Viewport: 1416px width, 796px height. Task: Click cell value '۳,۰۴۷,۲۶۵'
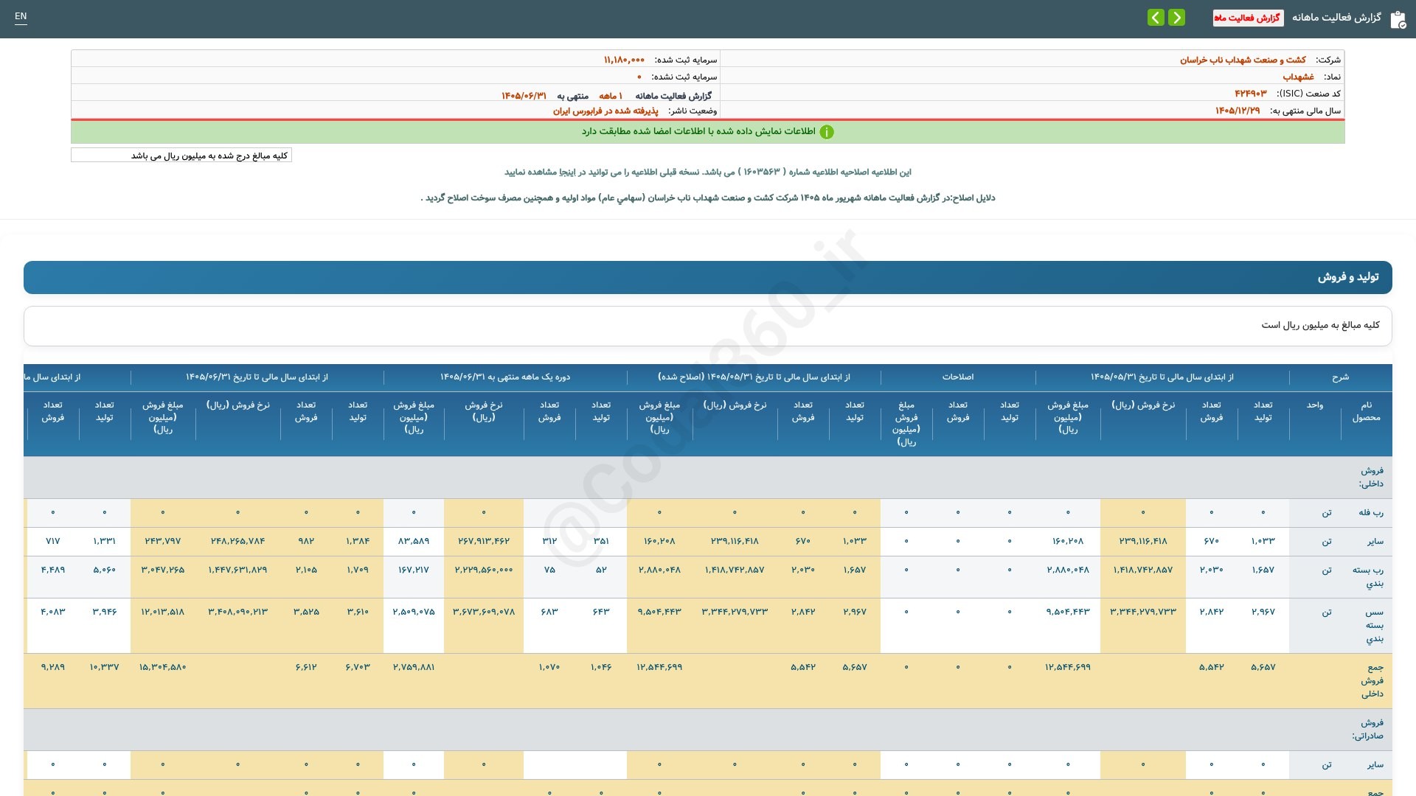pyautogui.click(x=163, y=570)
